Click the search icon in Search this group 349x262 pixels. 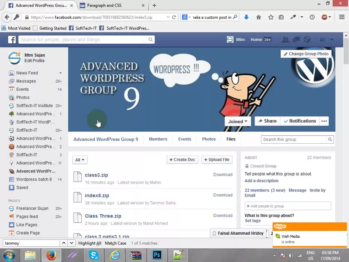(330, 139)
